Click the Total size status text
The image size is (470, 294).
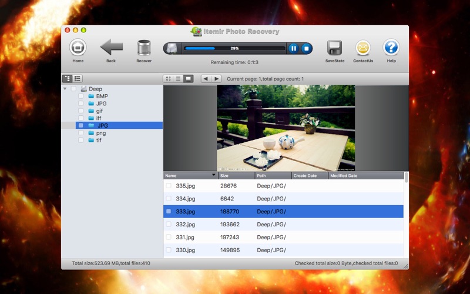click(111, 263)
